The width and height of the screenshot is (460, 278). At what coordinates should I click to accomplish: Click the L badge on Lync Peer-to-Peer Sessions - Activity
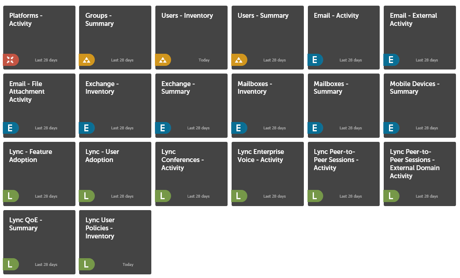pos(316,196)
